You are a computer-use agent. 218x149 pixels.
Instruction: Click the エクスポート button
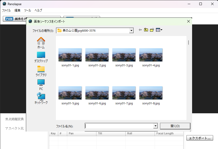(x=200, y=138)
